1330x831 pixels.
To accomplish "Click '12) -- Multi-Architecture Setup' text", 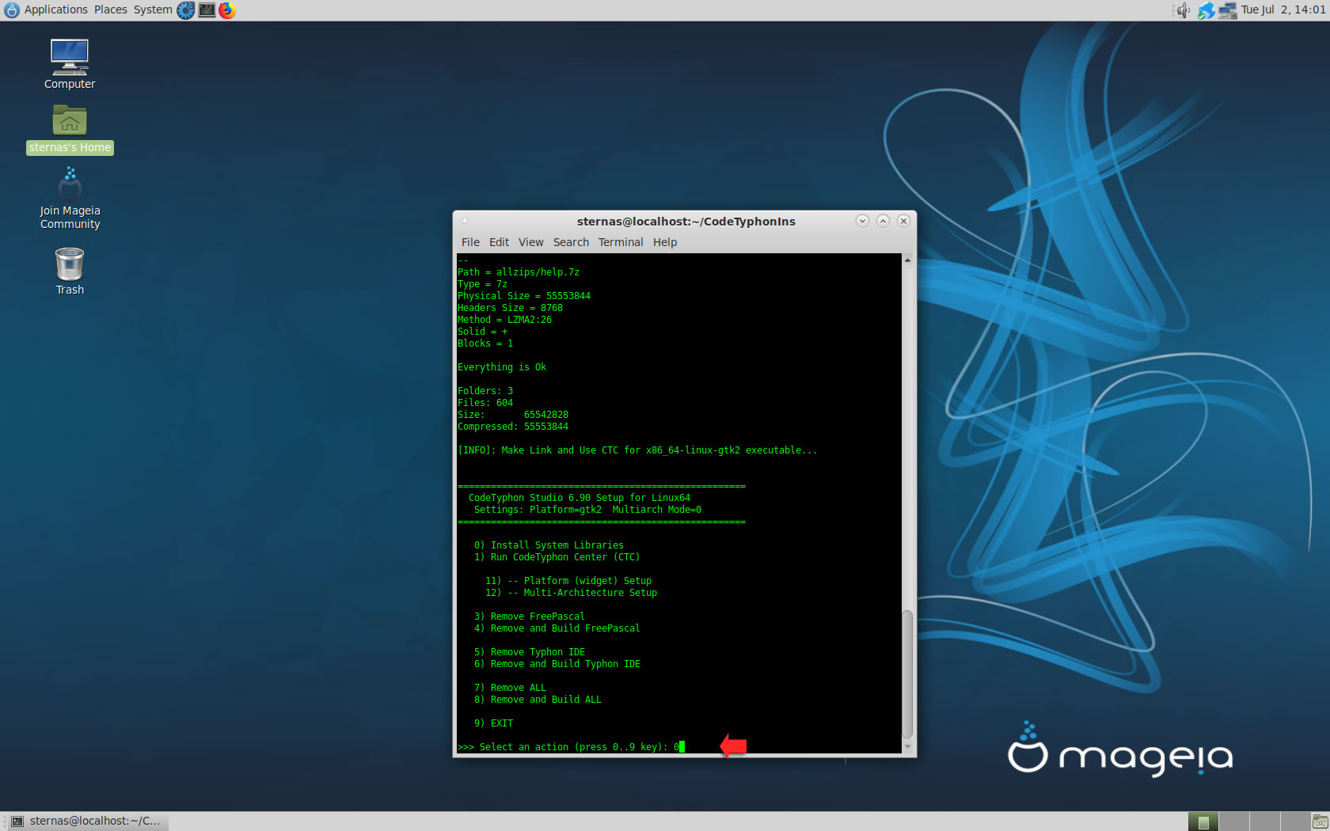I will [x=571, y=593].
